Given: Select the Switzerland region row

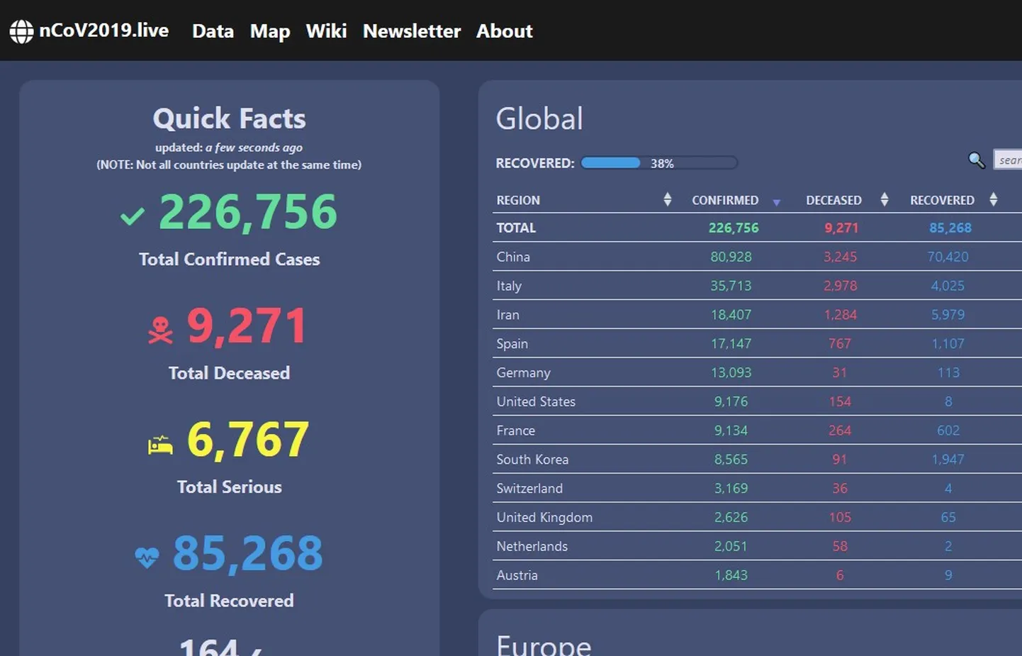Looking at the screenshot, I should click(x=757, y=489).
